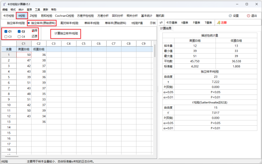Click the 还原 button
Screen dimensions: 262x164
coord(35,36)
